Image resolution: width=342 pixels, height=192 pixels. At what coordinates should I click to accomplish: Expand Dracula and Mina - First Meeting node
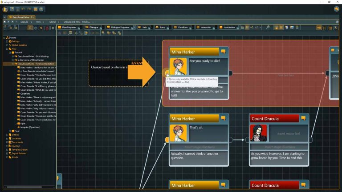point(13,56)
